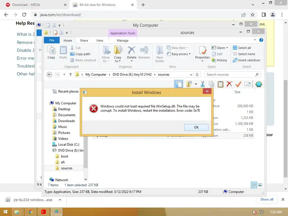Click the Copy icon in ribbon Clipboard group

point(51,52)
